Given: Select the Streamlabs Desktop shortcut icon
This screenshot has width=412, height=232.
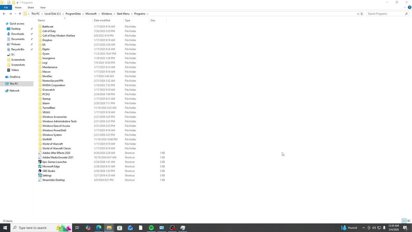Looking at the screenshot, I should click(40, 180).
